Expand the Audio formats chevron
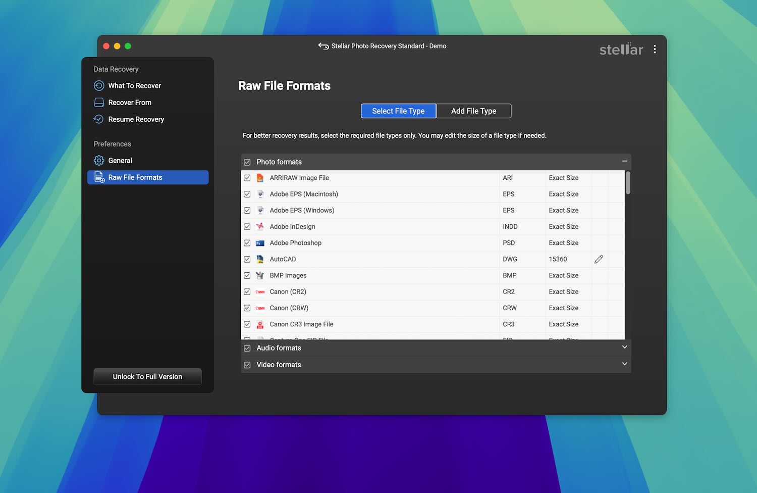The image size is (757, 493). [624, 347]
